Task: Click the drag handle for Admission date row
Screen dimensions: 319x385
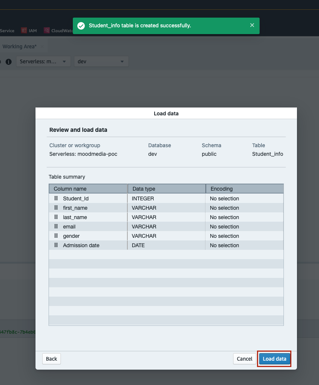Action: 56,245
